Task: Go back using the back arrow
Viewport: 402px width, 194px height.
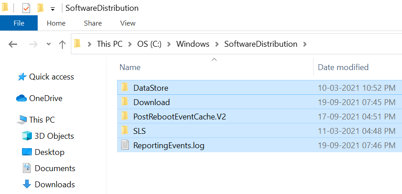Action: (13, 44)
